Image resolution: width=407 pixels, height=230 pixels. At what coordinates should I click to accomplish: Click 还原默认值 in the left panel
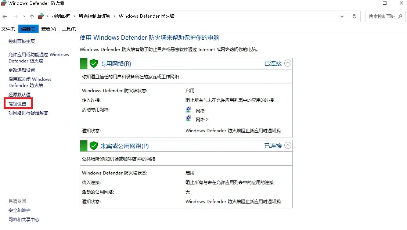pos(19,94)
